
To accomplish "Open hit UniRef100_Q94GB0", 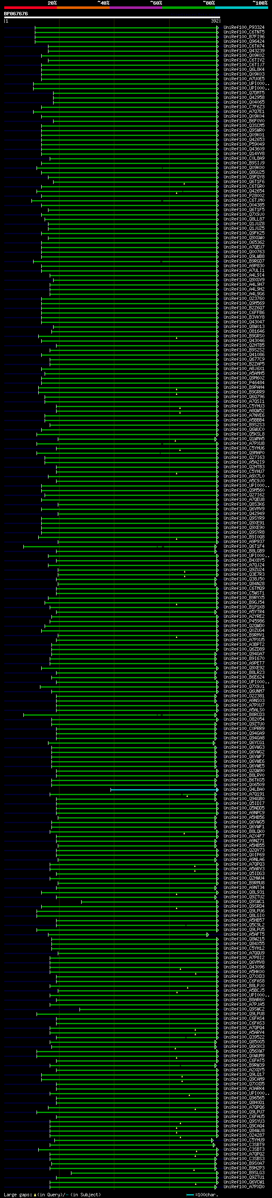I will pos(244,799).
